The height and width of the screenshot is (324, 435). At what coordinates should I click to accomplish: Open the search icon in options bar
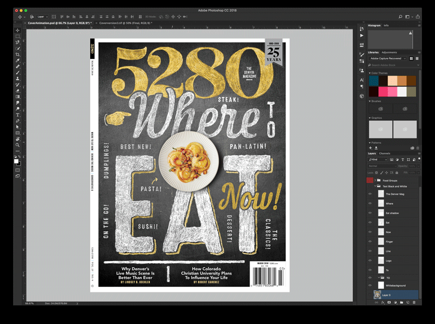click(400, 17)
